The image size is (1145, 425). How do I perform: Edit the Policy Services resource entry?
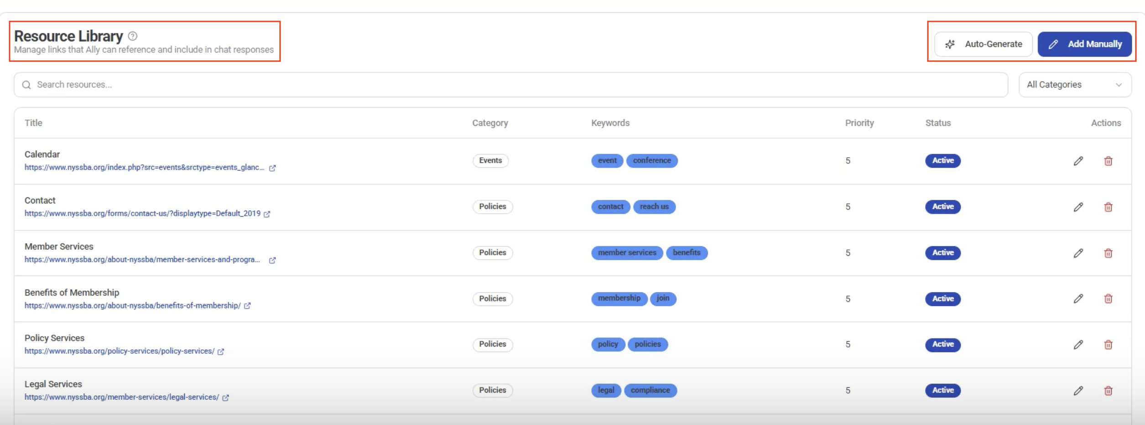click(1078, 345)
